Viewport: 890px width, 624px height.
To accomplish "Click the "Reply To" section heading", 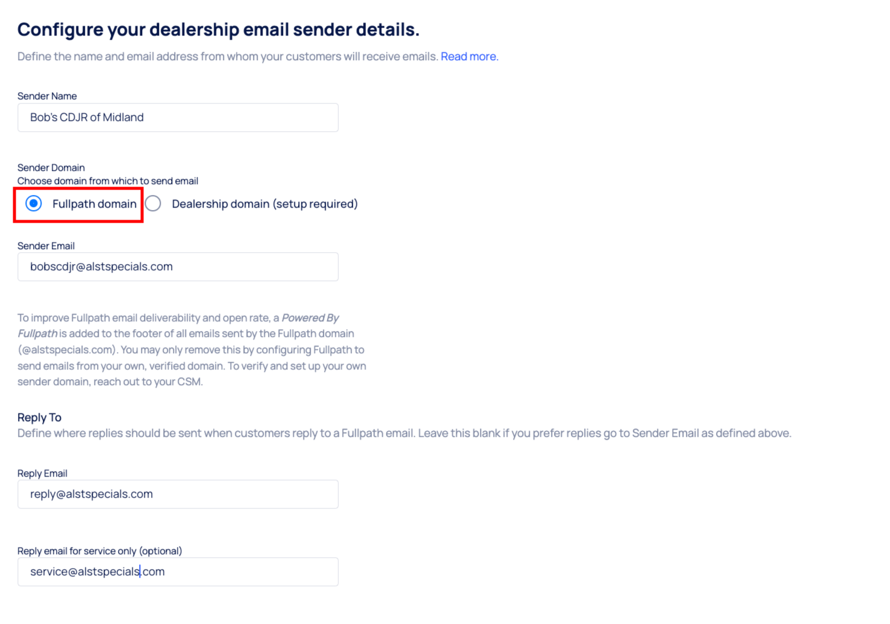I will click(39, 418).
